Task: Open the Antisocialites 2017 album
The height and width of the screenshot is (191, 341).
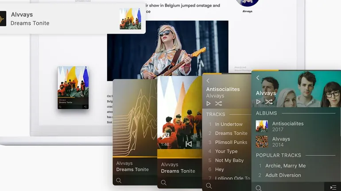Action: (x=287, y=127)
